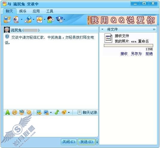Open 聊天记录 chat history
This screenshot has width=160, height=148.
87,112
